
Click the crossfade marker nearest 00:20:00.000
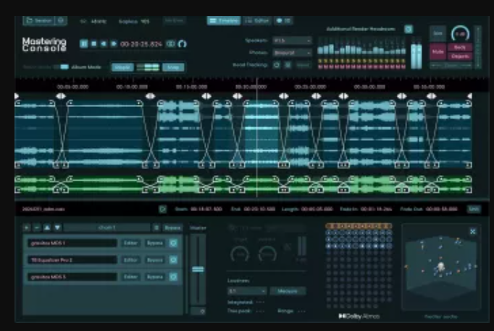click(238, 96)
